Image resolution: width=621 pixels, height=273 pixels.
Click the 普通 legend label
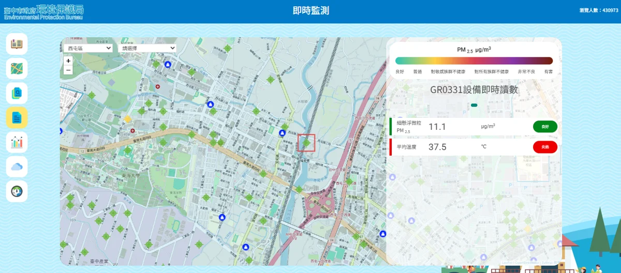click(417, 72)
